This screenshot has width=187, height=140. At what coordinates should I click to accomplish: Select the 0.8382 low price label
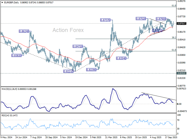tap(17, 55)
